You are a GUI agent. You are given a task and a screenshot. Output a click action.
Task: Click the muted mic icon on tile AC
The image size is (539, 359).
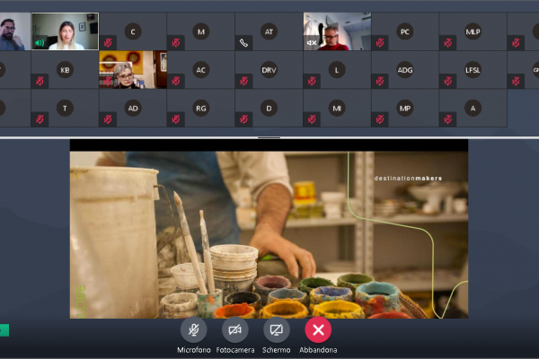(x=176, y=81)
